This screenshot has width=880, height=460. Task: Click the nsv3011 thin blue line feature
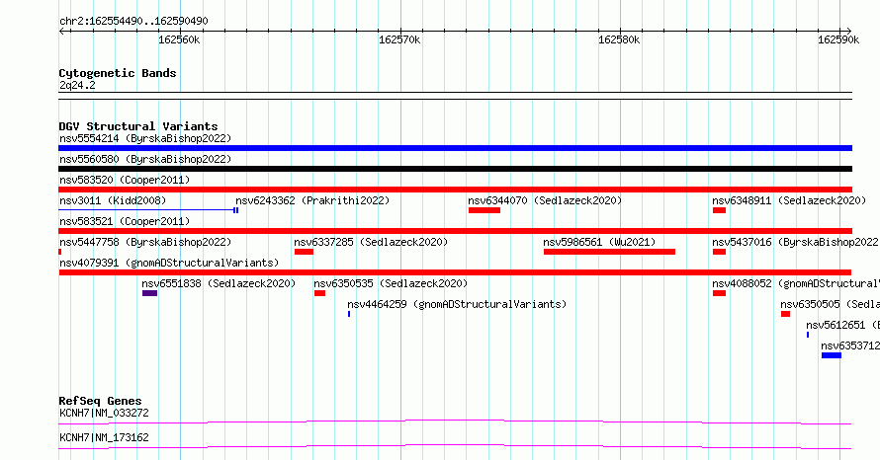pyautogui.click(x=148, y=210)
